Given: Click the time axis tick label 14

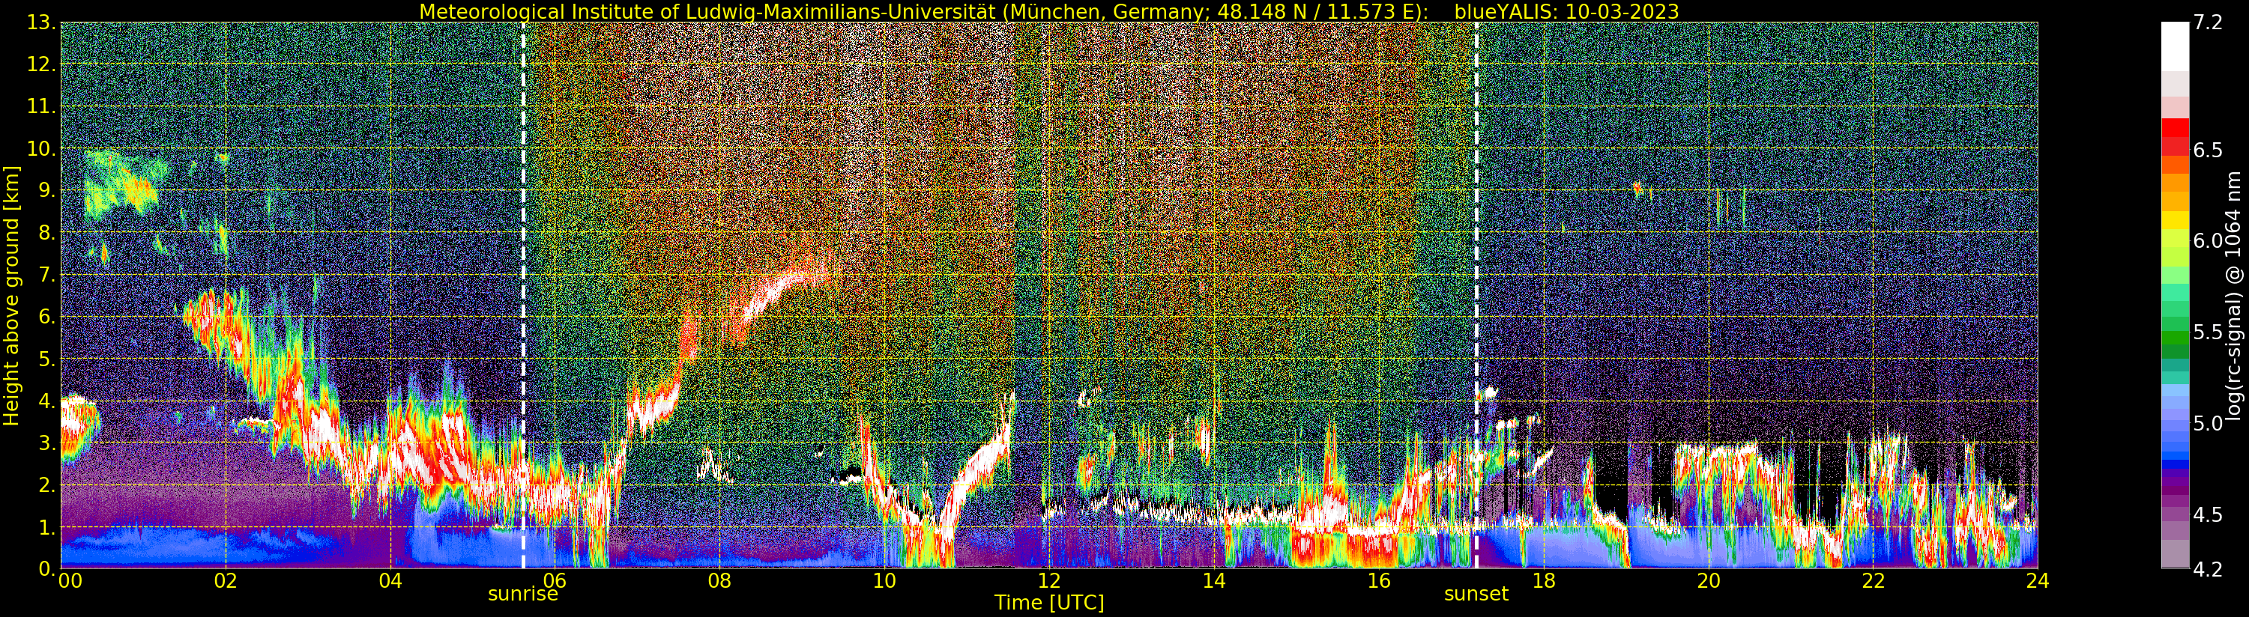Looking at the screenshot, I should [x=1213, y=581].
